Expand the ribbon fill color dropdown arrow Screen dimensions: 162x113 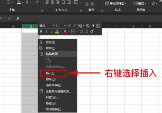(x=23, y=2)
